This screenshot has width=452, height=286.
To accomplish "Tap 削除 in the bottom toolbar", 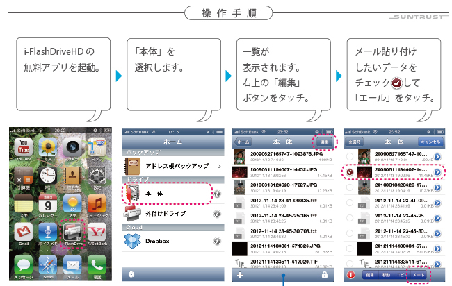I will click(x=370, y=275).
